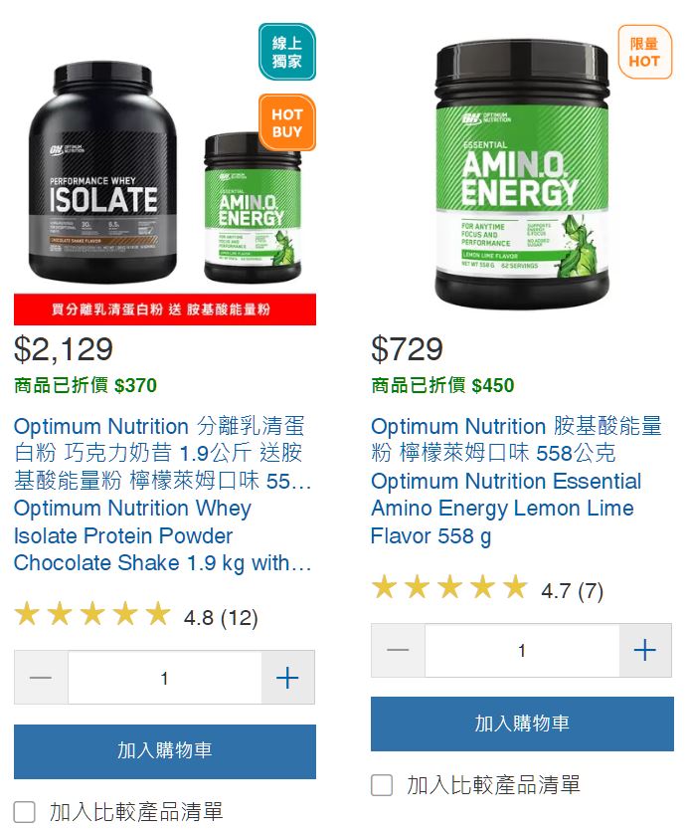Add the $729 Amino Energy to cart
The height and width of the screenshot is (830, 687).
point(522,724)
